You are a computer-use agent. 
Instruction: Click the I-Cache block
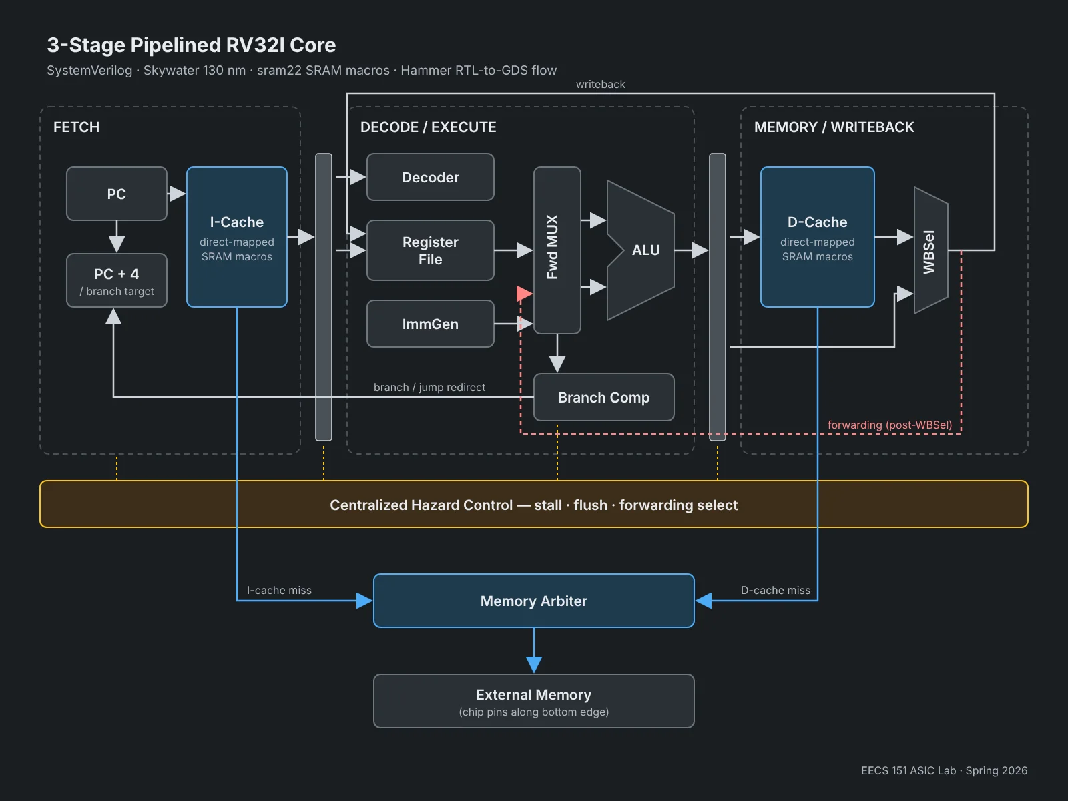tap(237, 237)
